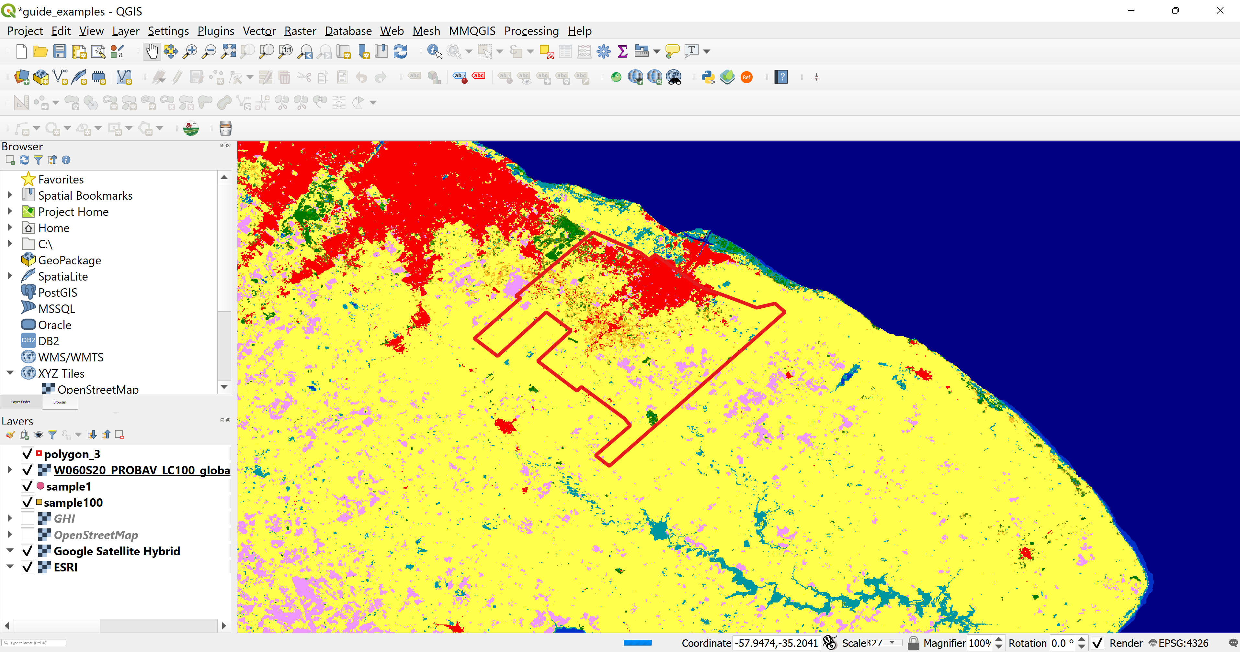This screenshot has width=1240, height=652.
Task: Expand the Spatial Bookmarks tree node
Action: (x=10, y=195)
